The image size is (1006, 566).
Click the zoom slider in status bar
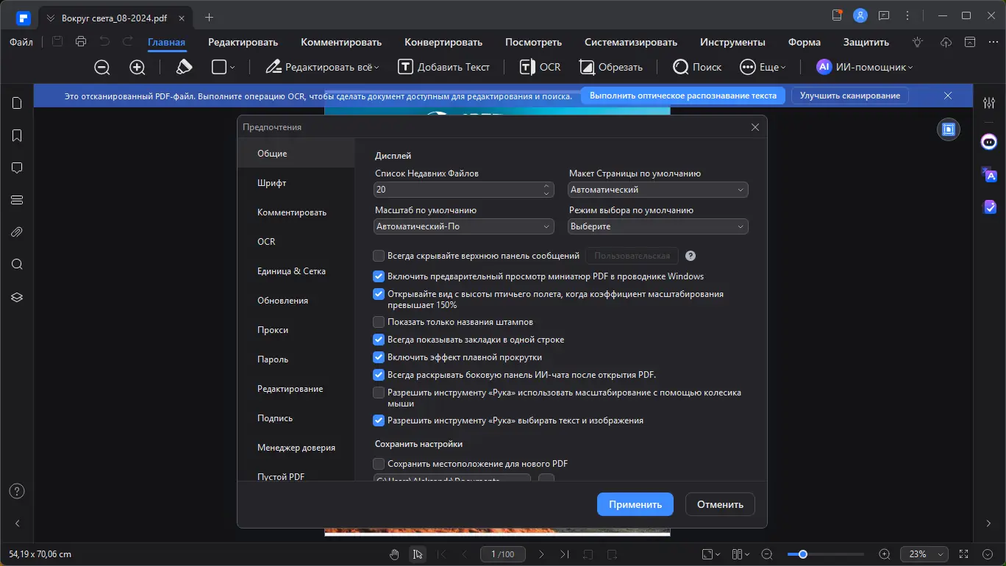(826, 554)
